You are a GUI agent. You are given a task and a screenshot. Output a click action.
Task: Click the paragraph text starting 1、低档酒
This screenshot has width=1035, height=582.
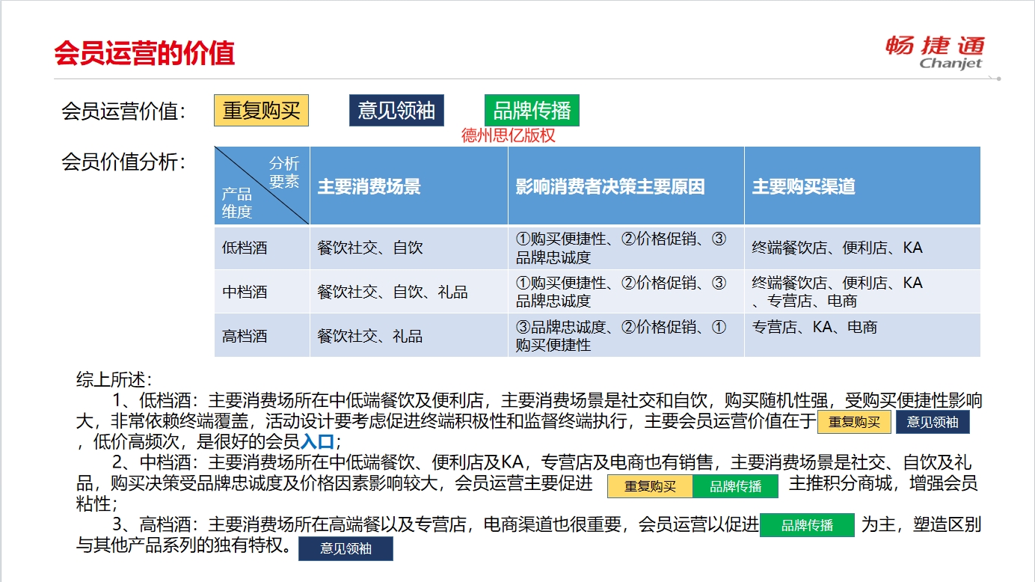coord(529,421)
